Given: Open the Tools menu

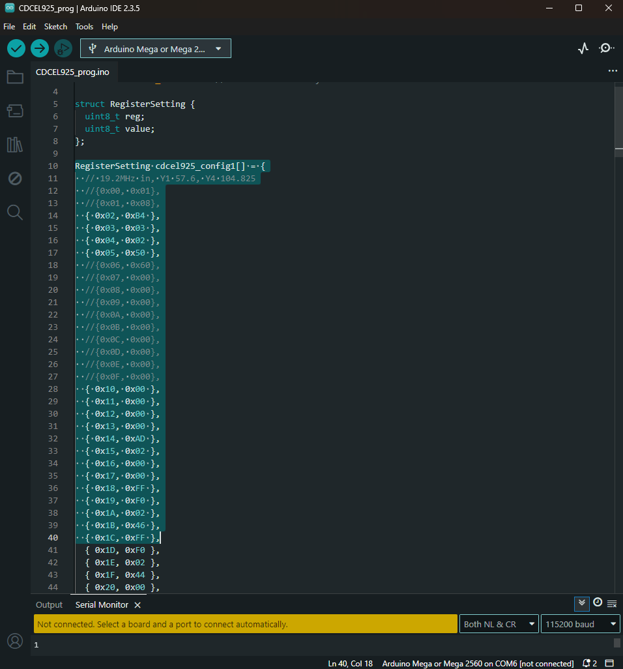Looking at the screenshot, I should 85,27.
